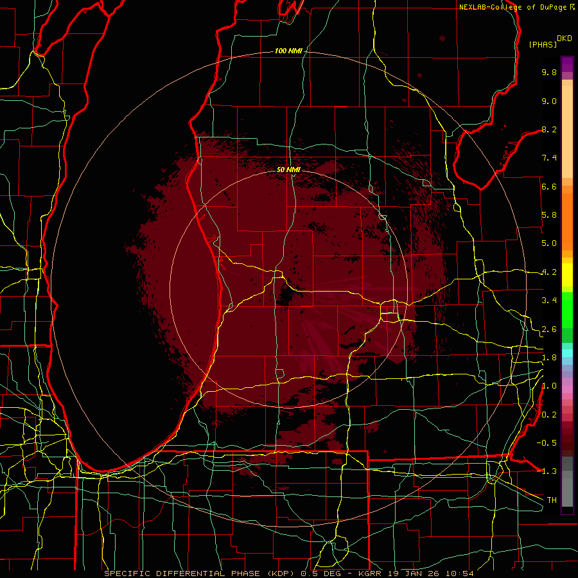Image resolution: width=578 pixels, height=578 pixels.
Task: Click the 3.4 scale value
Action: (549, 301)
